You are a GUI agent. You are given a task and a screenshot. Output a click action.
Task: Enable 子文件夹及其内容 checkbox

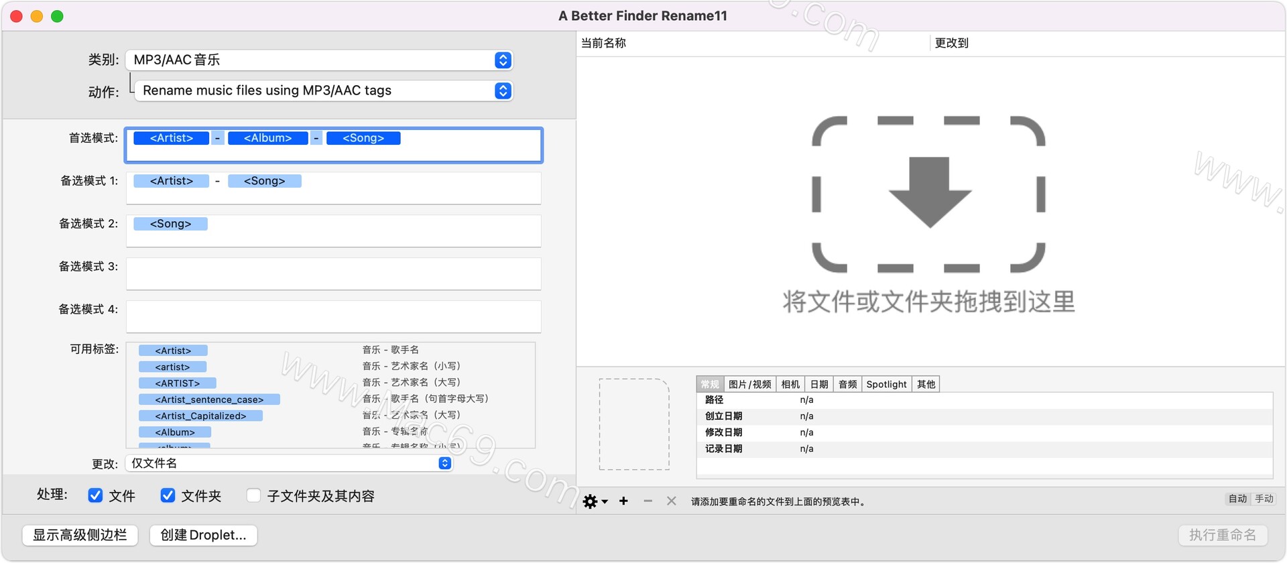253,495
